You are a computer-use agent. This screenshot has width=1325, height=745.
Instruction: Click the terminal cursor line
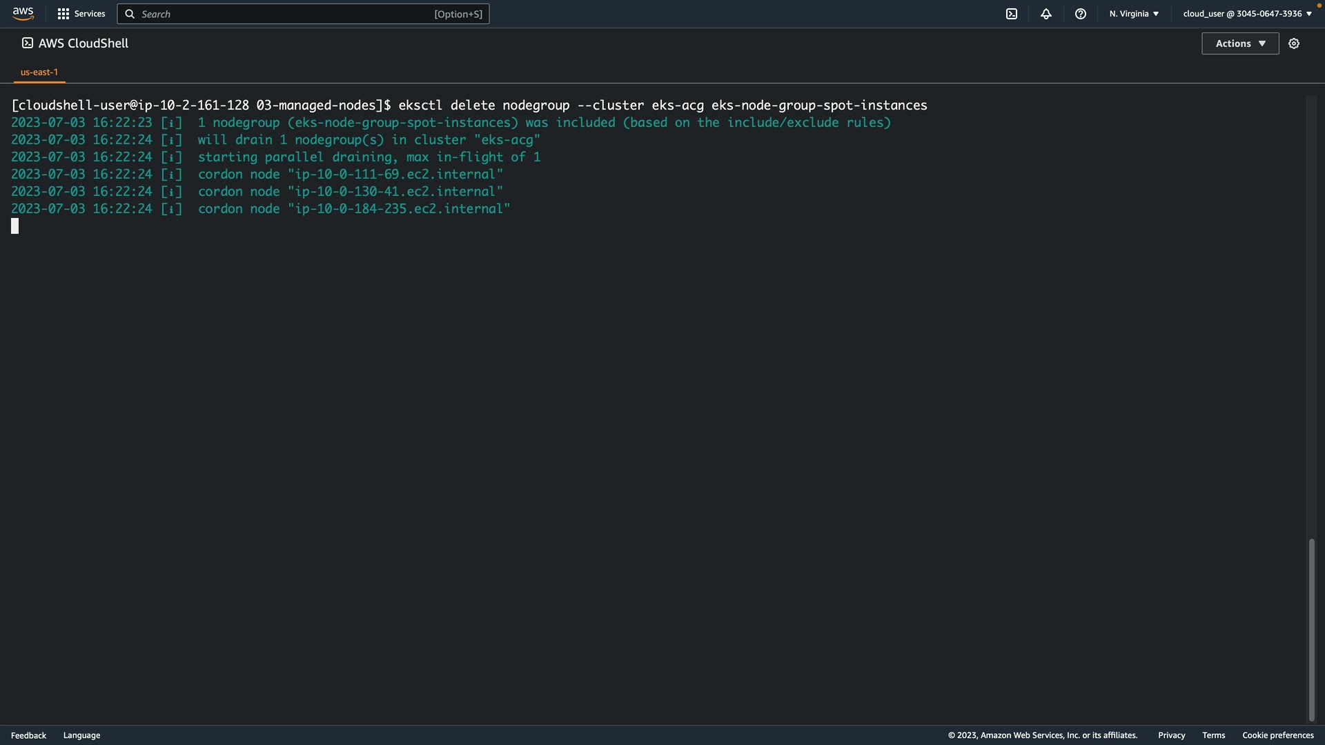[15, 226]
